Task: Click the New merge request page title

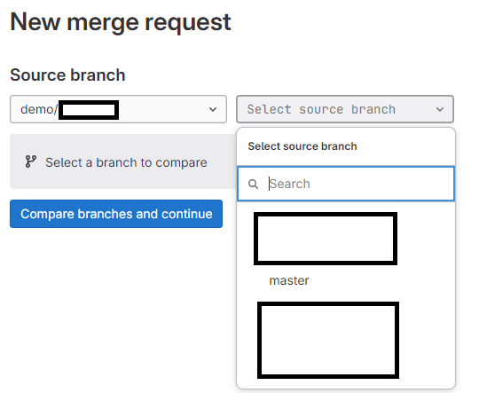Action: pos(121,22)
